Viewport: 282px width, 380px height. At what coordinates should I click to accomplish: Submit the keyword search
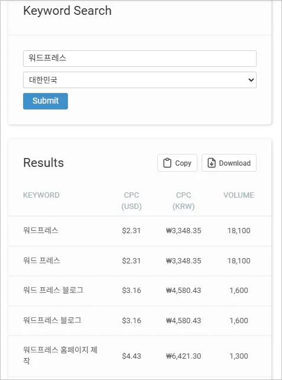coord(46,101)
